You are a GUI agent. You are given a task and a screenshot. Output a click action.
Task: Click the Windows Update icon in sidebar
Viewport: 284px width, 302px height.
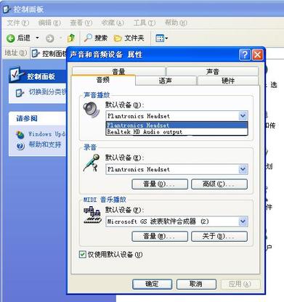pyautogui.click(x=20, y=134)
